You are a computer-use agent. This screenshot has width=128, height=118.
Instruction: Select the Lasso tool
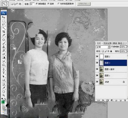click(4, 25)
